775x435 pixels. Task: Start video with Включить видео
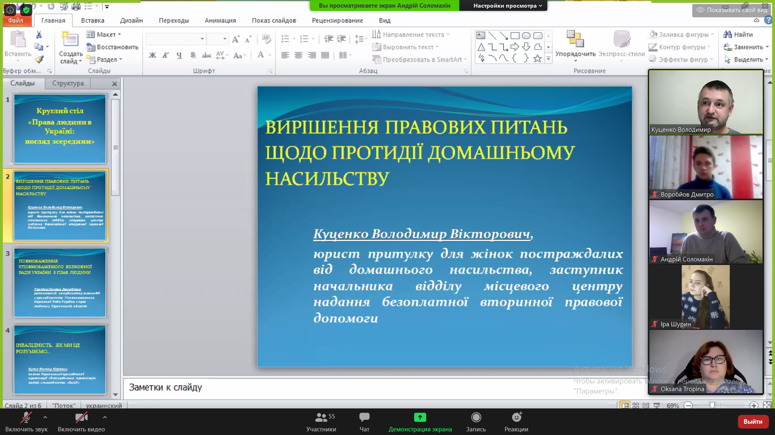81,422
